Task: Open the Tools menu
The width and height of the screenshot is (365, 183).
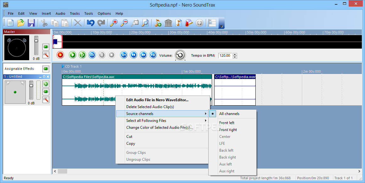Action: [x=89, y=13]
